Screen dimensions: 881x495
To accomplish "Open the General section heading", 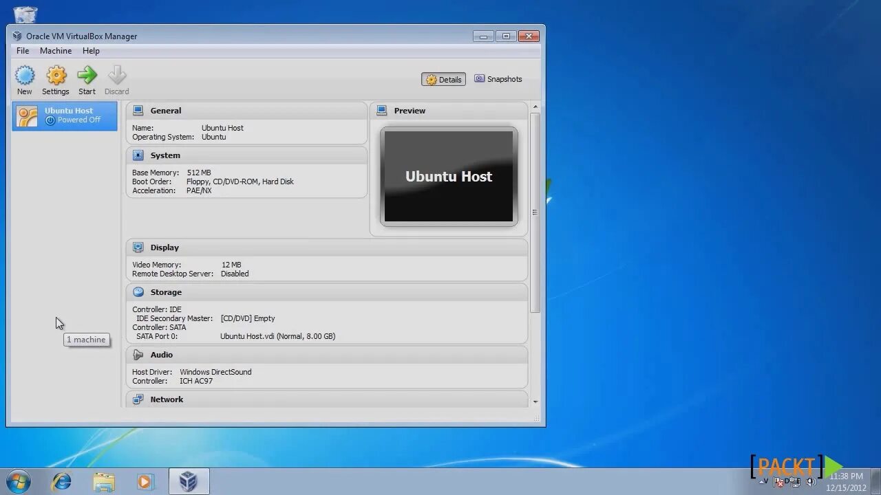I will point(166,111).
